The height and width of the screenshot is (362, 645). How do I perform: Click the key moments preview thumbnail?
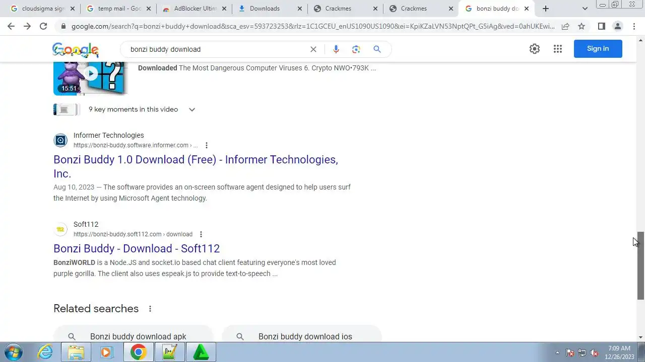(x=66, y=110)
